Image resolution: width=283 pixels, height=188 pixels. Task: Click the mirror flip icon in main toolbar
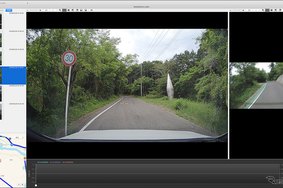(x=92, y=10)
